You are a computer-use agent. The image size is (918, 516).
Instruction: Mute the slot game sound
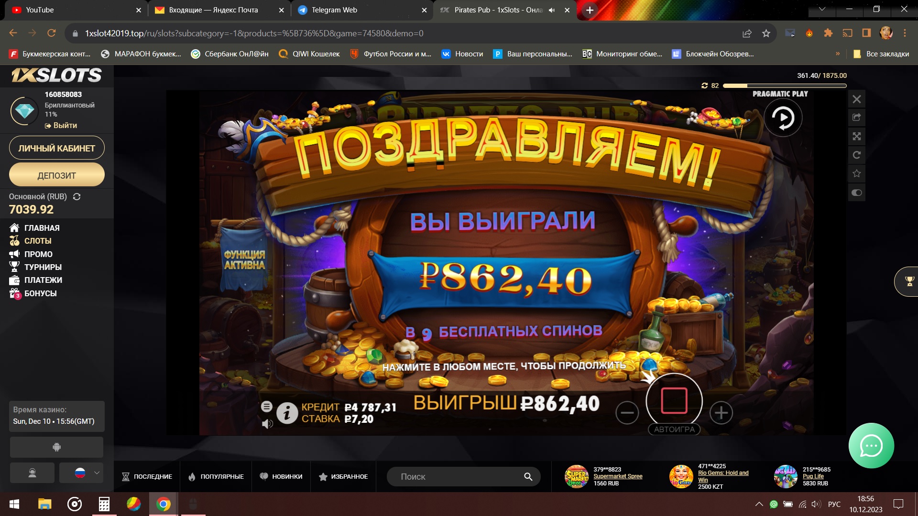pos(267,424)
